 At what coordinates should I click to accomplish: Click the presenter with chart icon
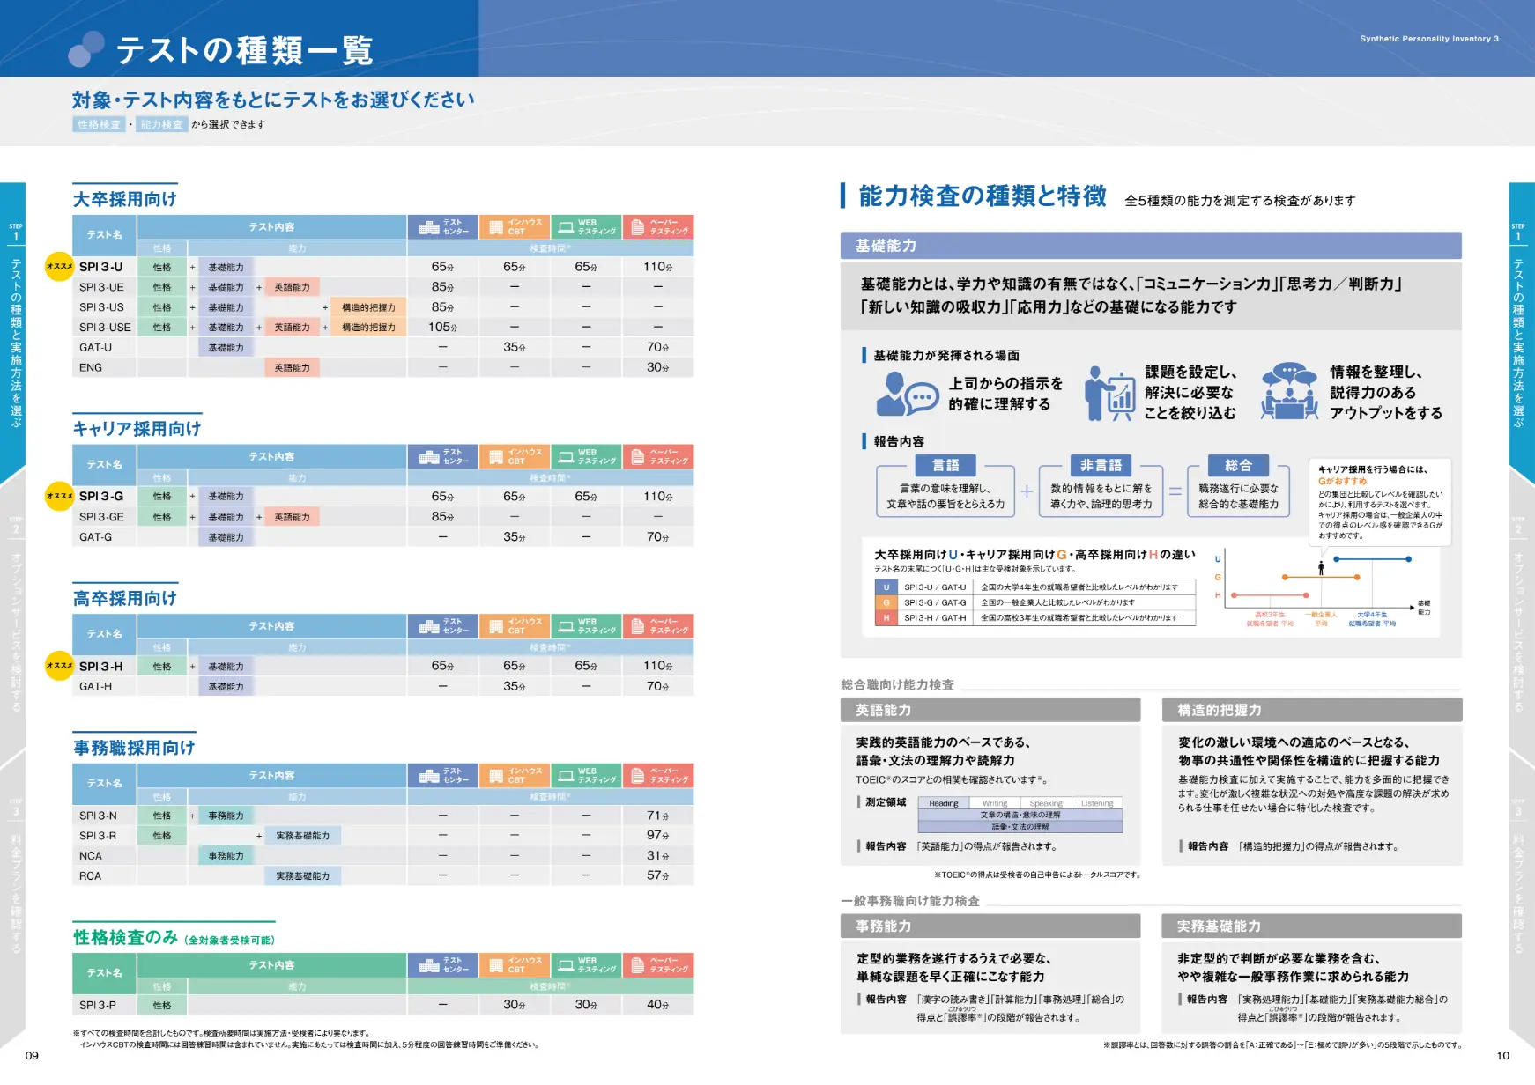[1109, 394]
